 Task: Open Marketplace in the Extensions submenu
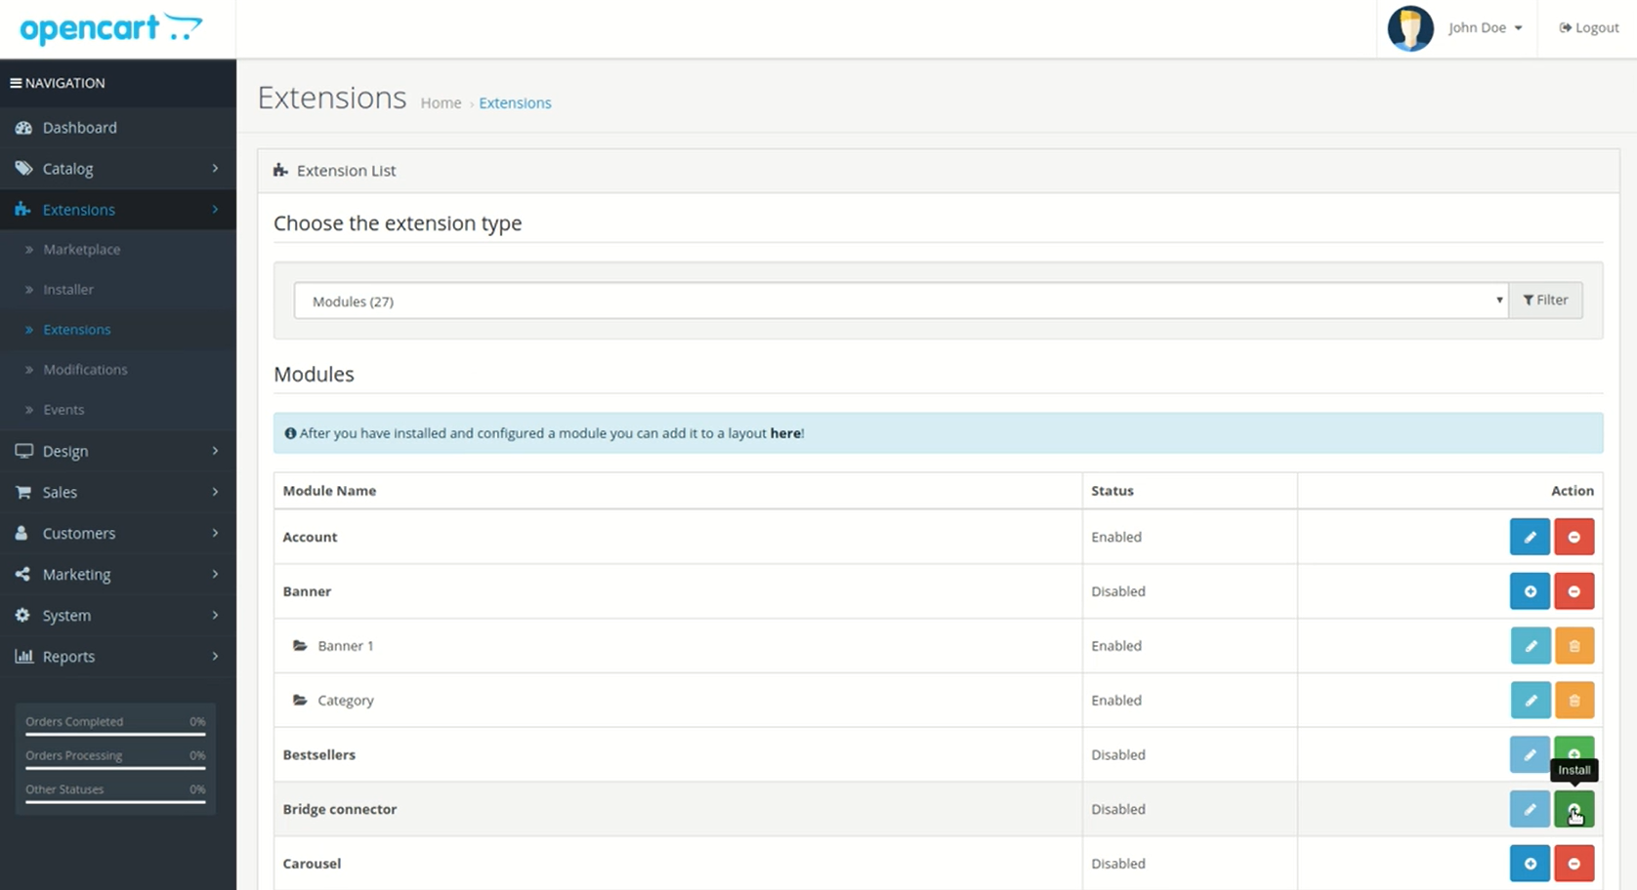(82, 249)
